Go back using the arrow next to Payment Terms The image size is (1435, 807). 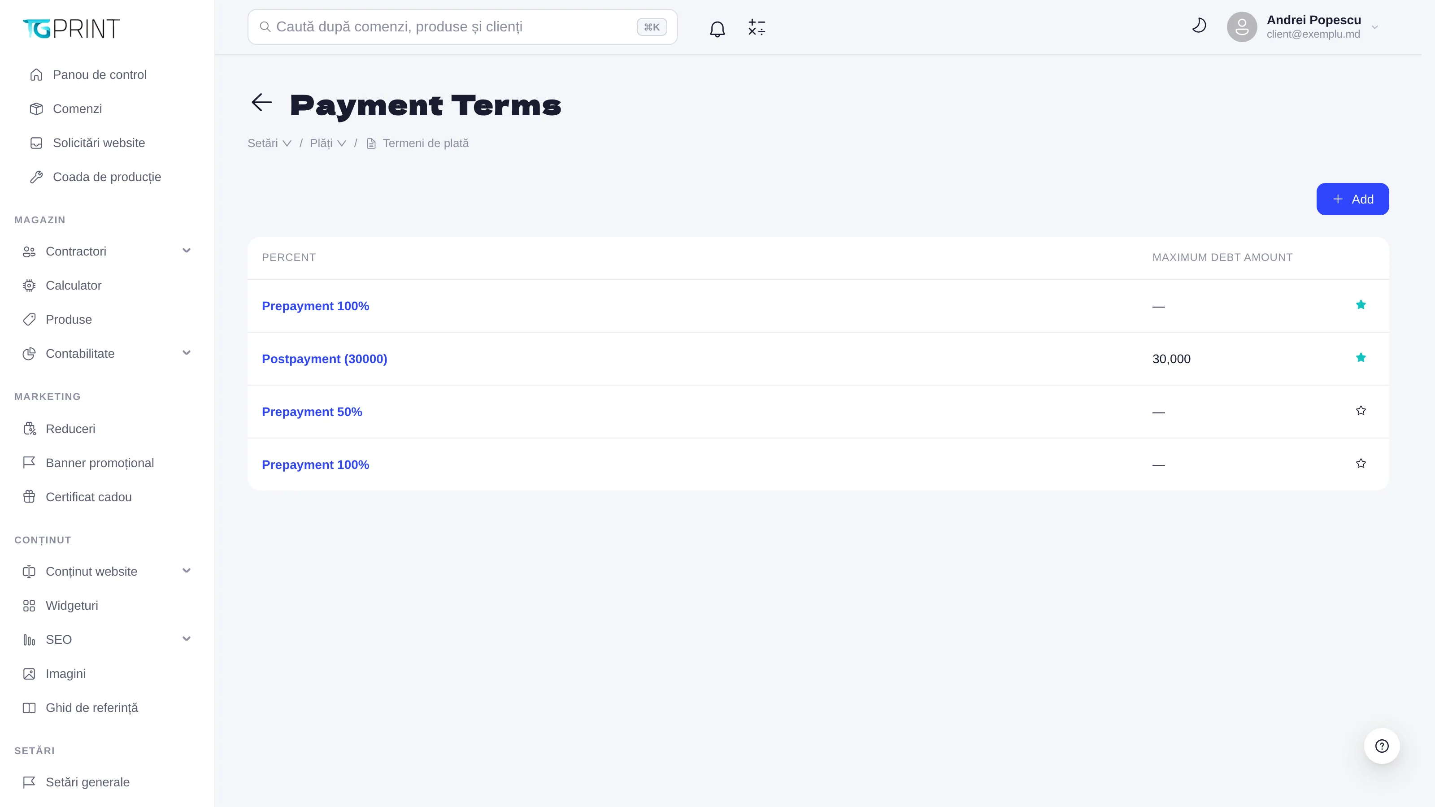[261, 103]
